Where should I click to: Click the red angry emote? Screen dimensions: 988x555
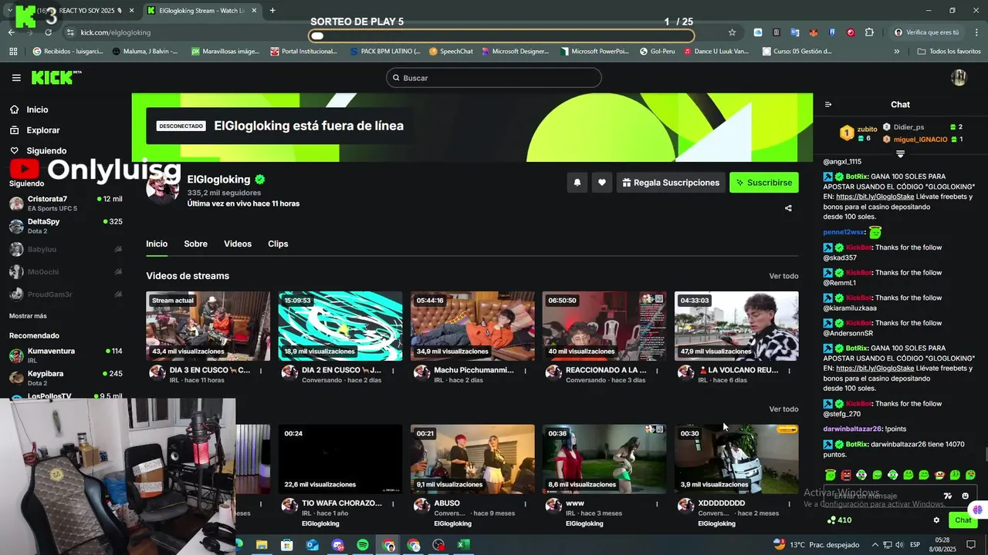pos(846,475)
